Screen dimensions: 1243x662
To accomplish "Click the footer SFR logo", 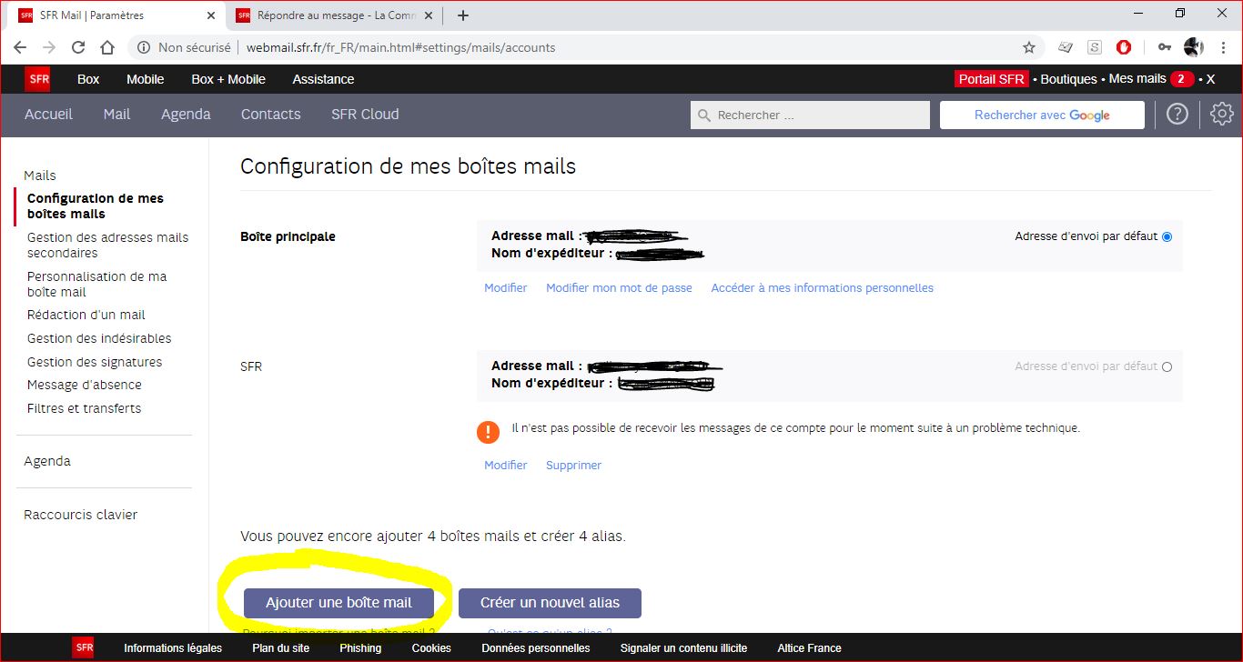I will [x=84, y=647].
